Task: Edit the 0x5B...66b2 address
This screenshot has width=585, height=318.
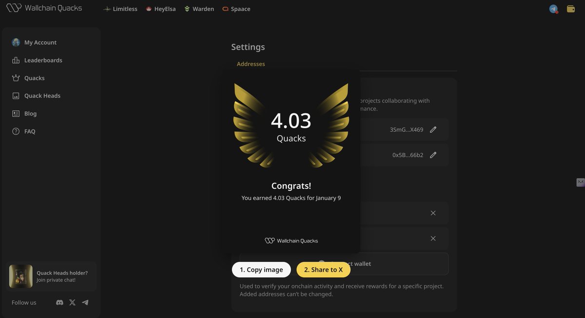Action: (433, 155)
